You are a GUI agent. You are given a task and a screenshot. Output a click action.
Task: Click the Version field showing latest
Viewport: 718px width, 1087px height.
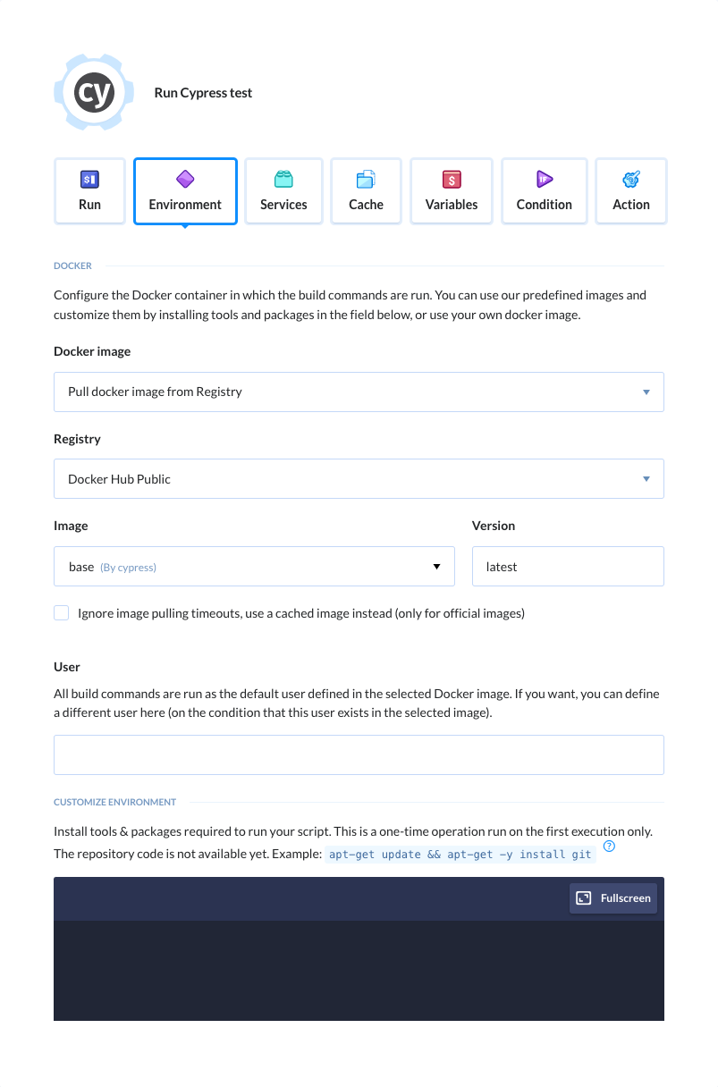[568, 566]
